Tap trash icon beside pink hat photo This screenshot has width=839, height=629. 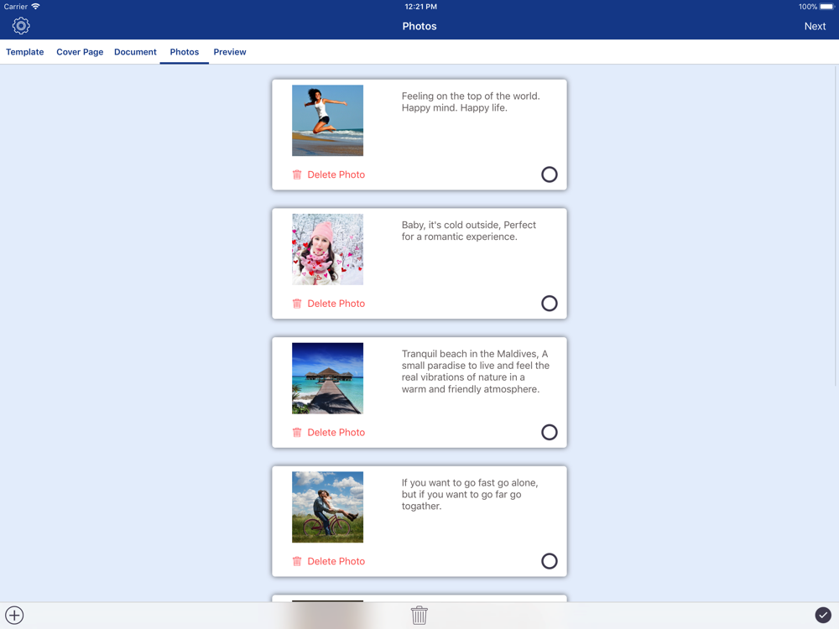(297, 304)
